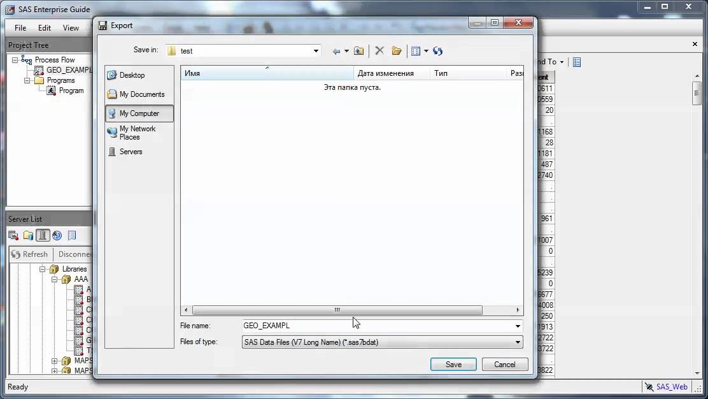
Task: Select GEO_EXAMPL in the Project Tree
Action: click(69, 70)
